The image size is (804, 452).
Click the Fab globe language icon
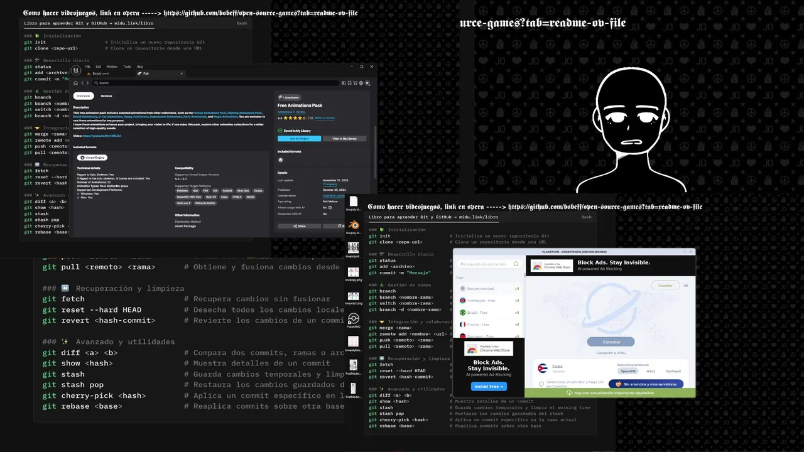(361, 83)
